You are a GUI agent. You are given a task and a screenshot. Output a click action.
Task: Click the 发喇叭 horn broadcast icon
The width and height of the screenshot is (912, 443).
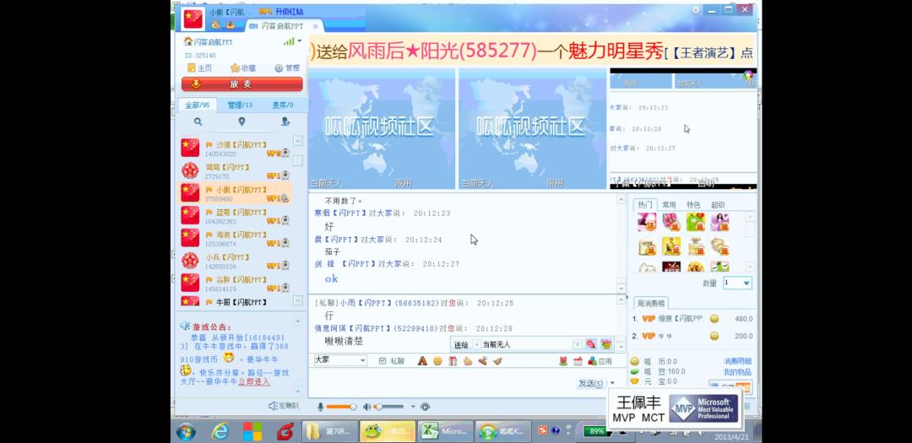(284, 407)
